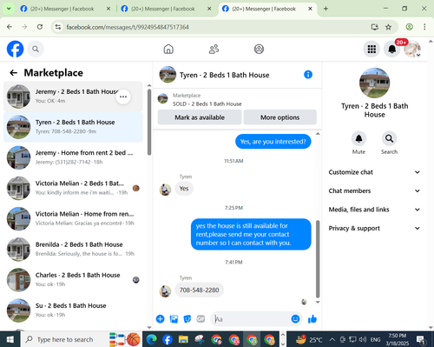Open File Explorer from the taskbar
The width and height of the screenshot is (434, 347).
click(x=183, y=339)
